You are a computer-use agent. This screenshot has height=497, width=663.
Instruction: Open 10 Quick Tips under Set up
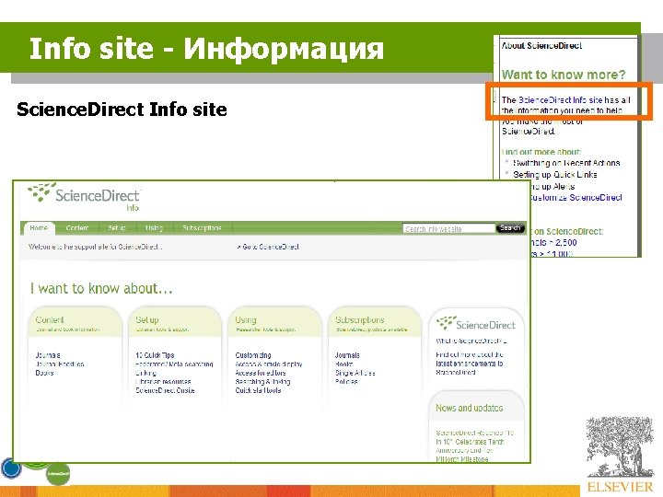(155, 355)
